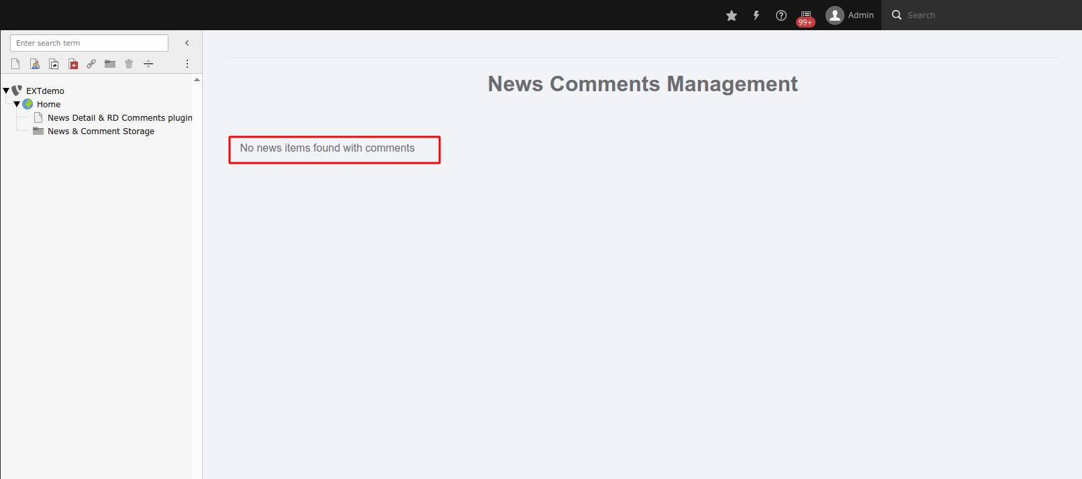Screen dimensions: 1082x479
Task: Select the mount point page icon
Action: 73,64
